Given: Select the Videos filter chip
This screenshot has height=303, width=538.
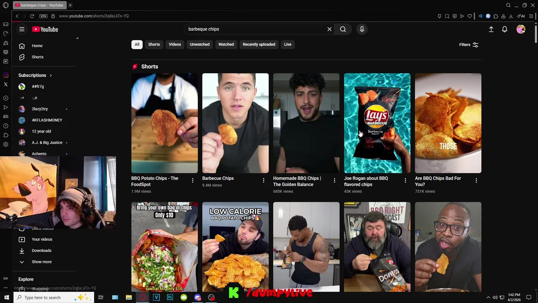Looking at the screenshot, I should [175, 44].
